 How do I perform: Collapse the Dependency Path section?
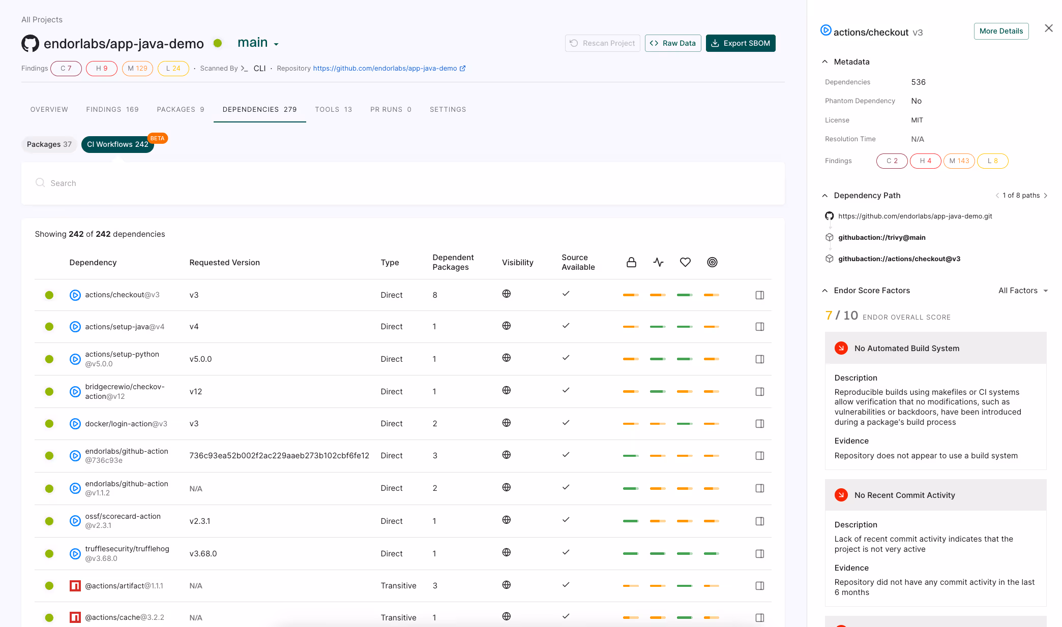click(825, 196)
